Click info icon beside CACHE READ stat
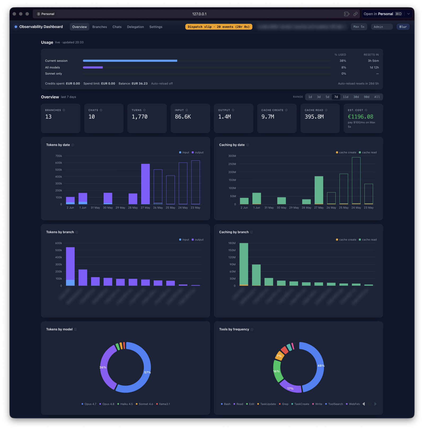Image resolution: width=424 pixels, height=430 pixels. click(x=326, y=110)
